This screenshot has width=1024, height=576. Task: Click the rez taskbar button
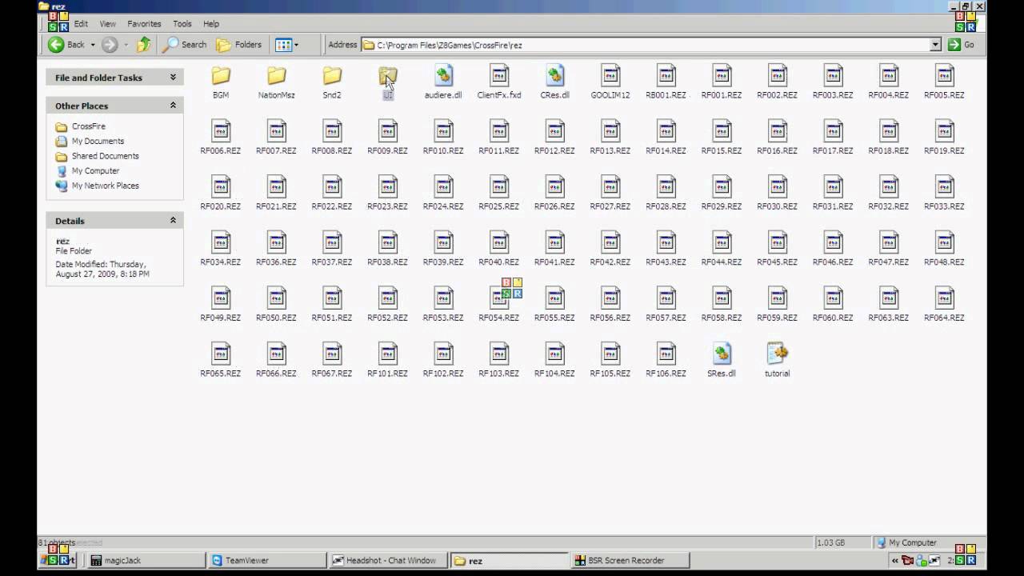(510, 561)
